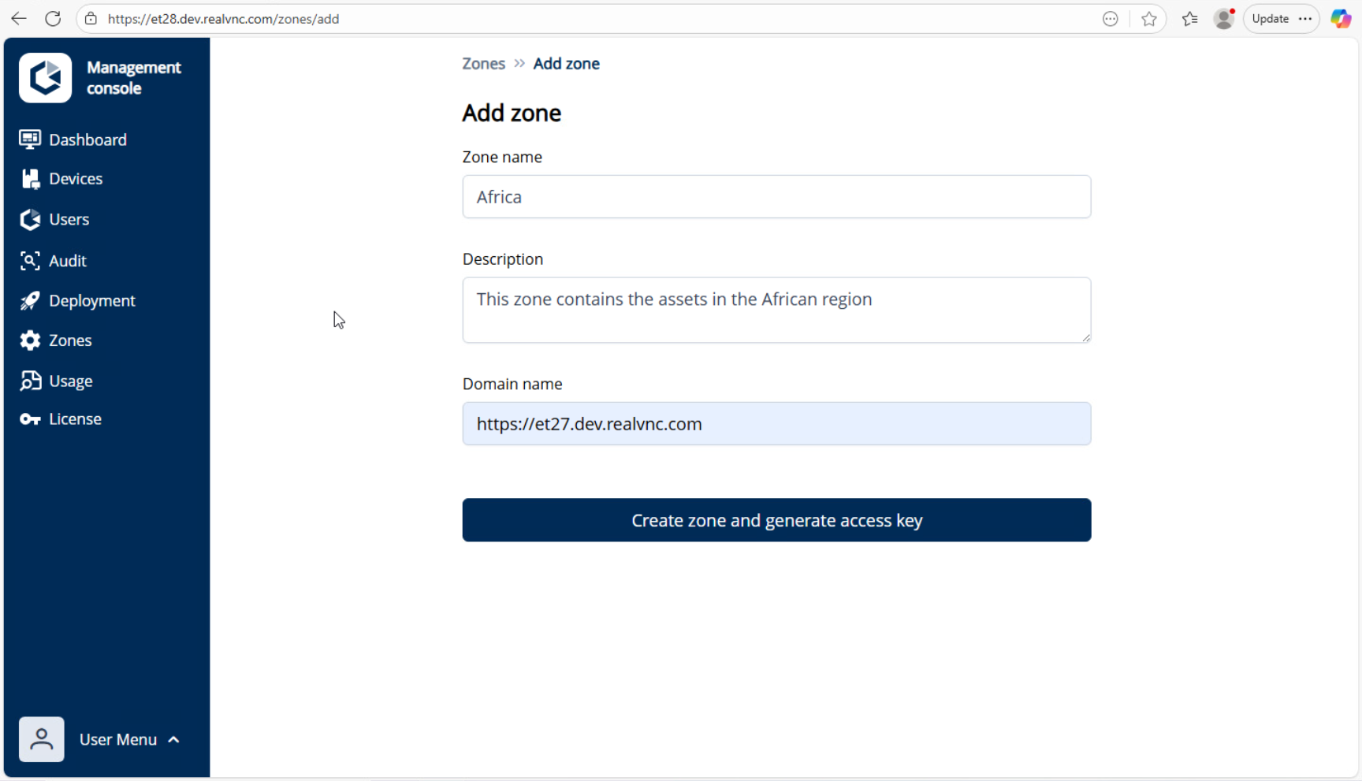The image size is (1362, 781).
Task: Collapse the User Menu chevron
Action: [173, 739]
